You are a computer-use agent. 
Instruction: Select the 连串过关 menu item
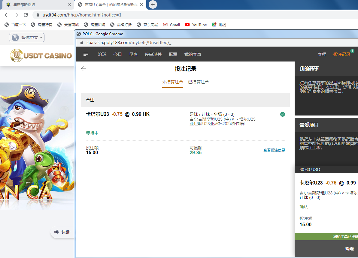153,54
